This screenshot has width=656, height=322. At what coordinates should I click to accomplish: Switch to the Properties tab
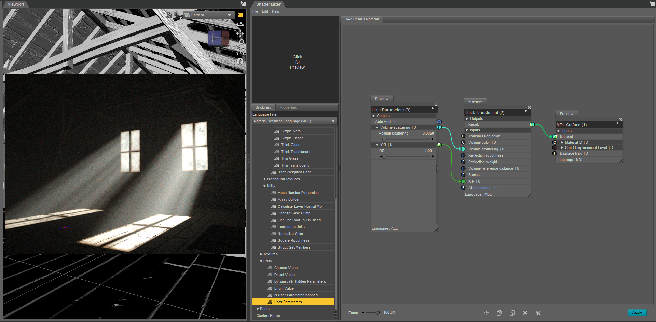[x=288, y=107]
